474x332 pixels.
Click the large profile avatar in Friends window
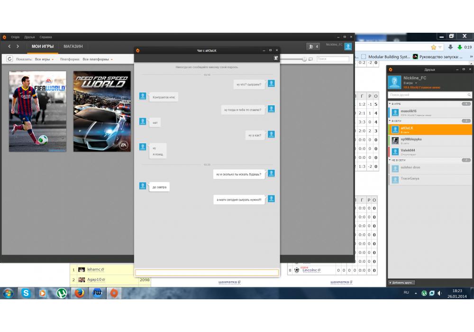tap(394, 82)
